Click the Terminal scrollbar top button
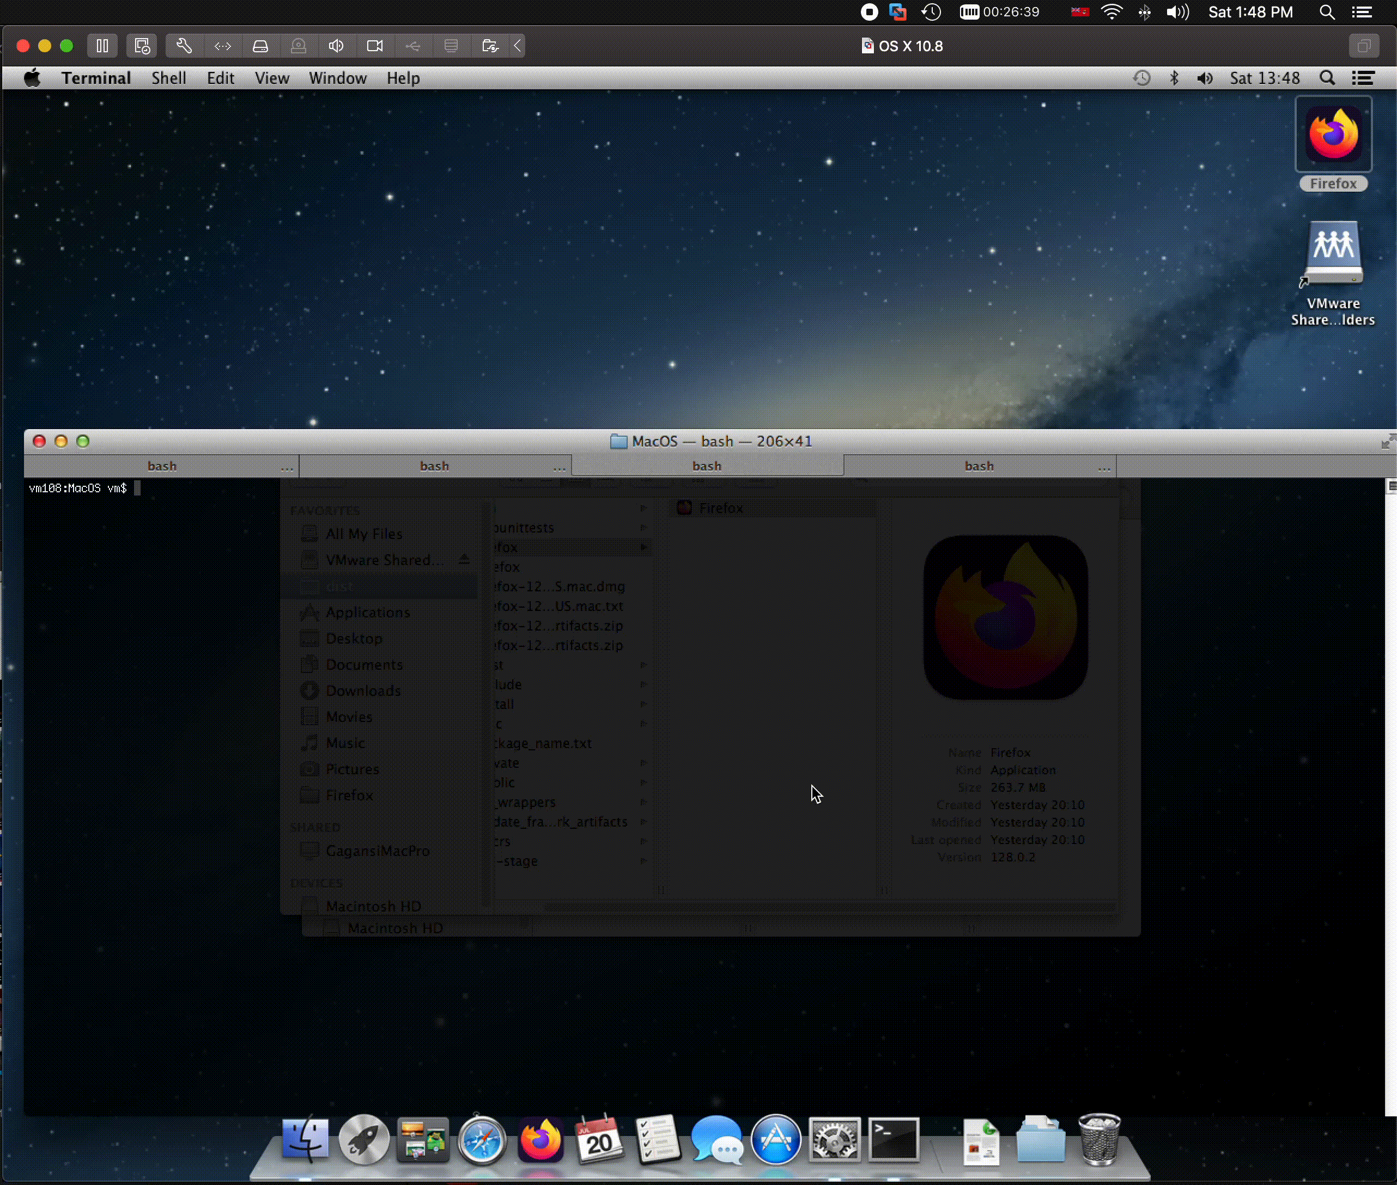The image size is (1397, 1185). 1391,486
